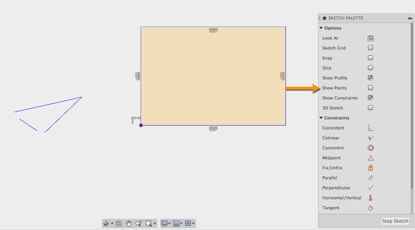Screen dimensions: 415x230
Task: Click the 'Horizontal/Vertical' label
Action: [x=342, y=198]
